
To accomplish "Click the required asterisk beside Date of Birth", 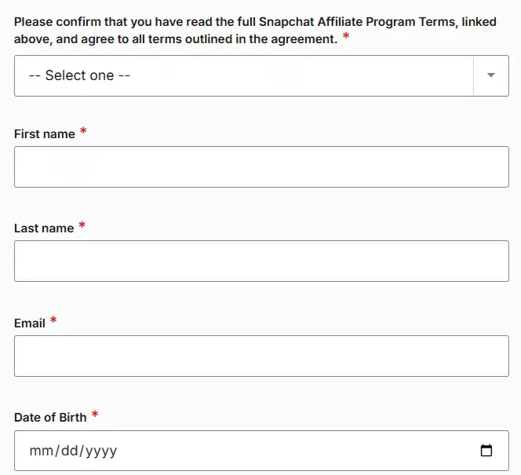I will coord(95,415).
